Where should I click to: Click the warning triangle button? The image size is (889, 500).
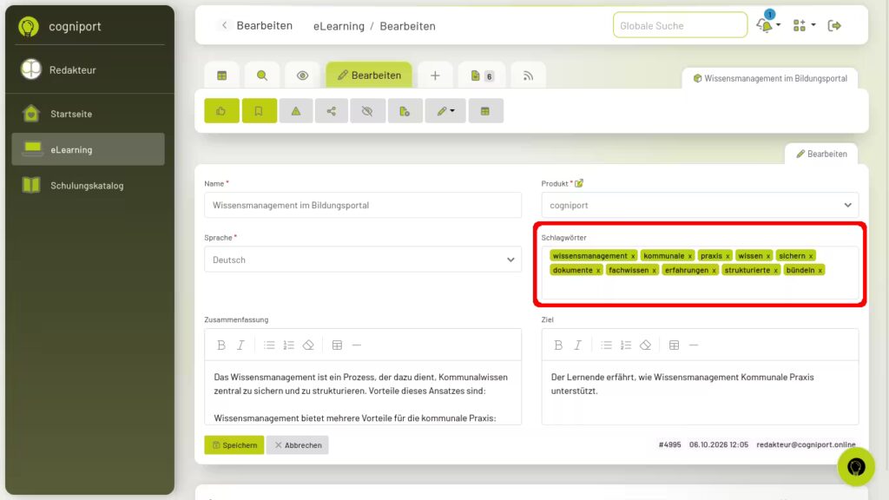pyautogui.click(x=296, y=111)
